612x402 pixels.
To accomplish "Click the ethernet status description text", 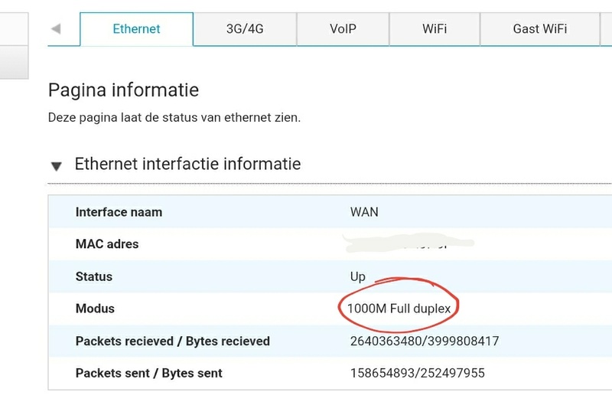I will pos(174,118).
